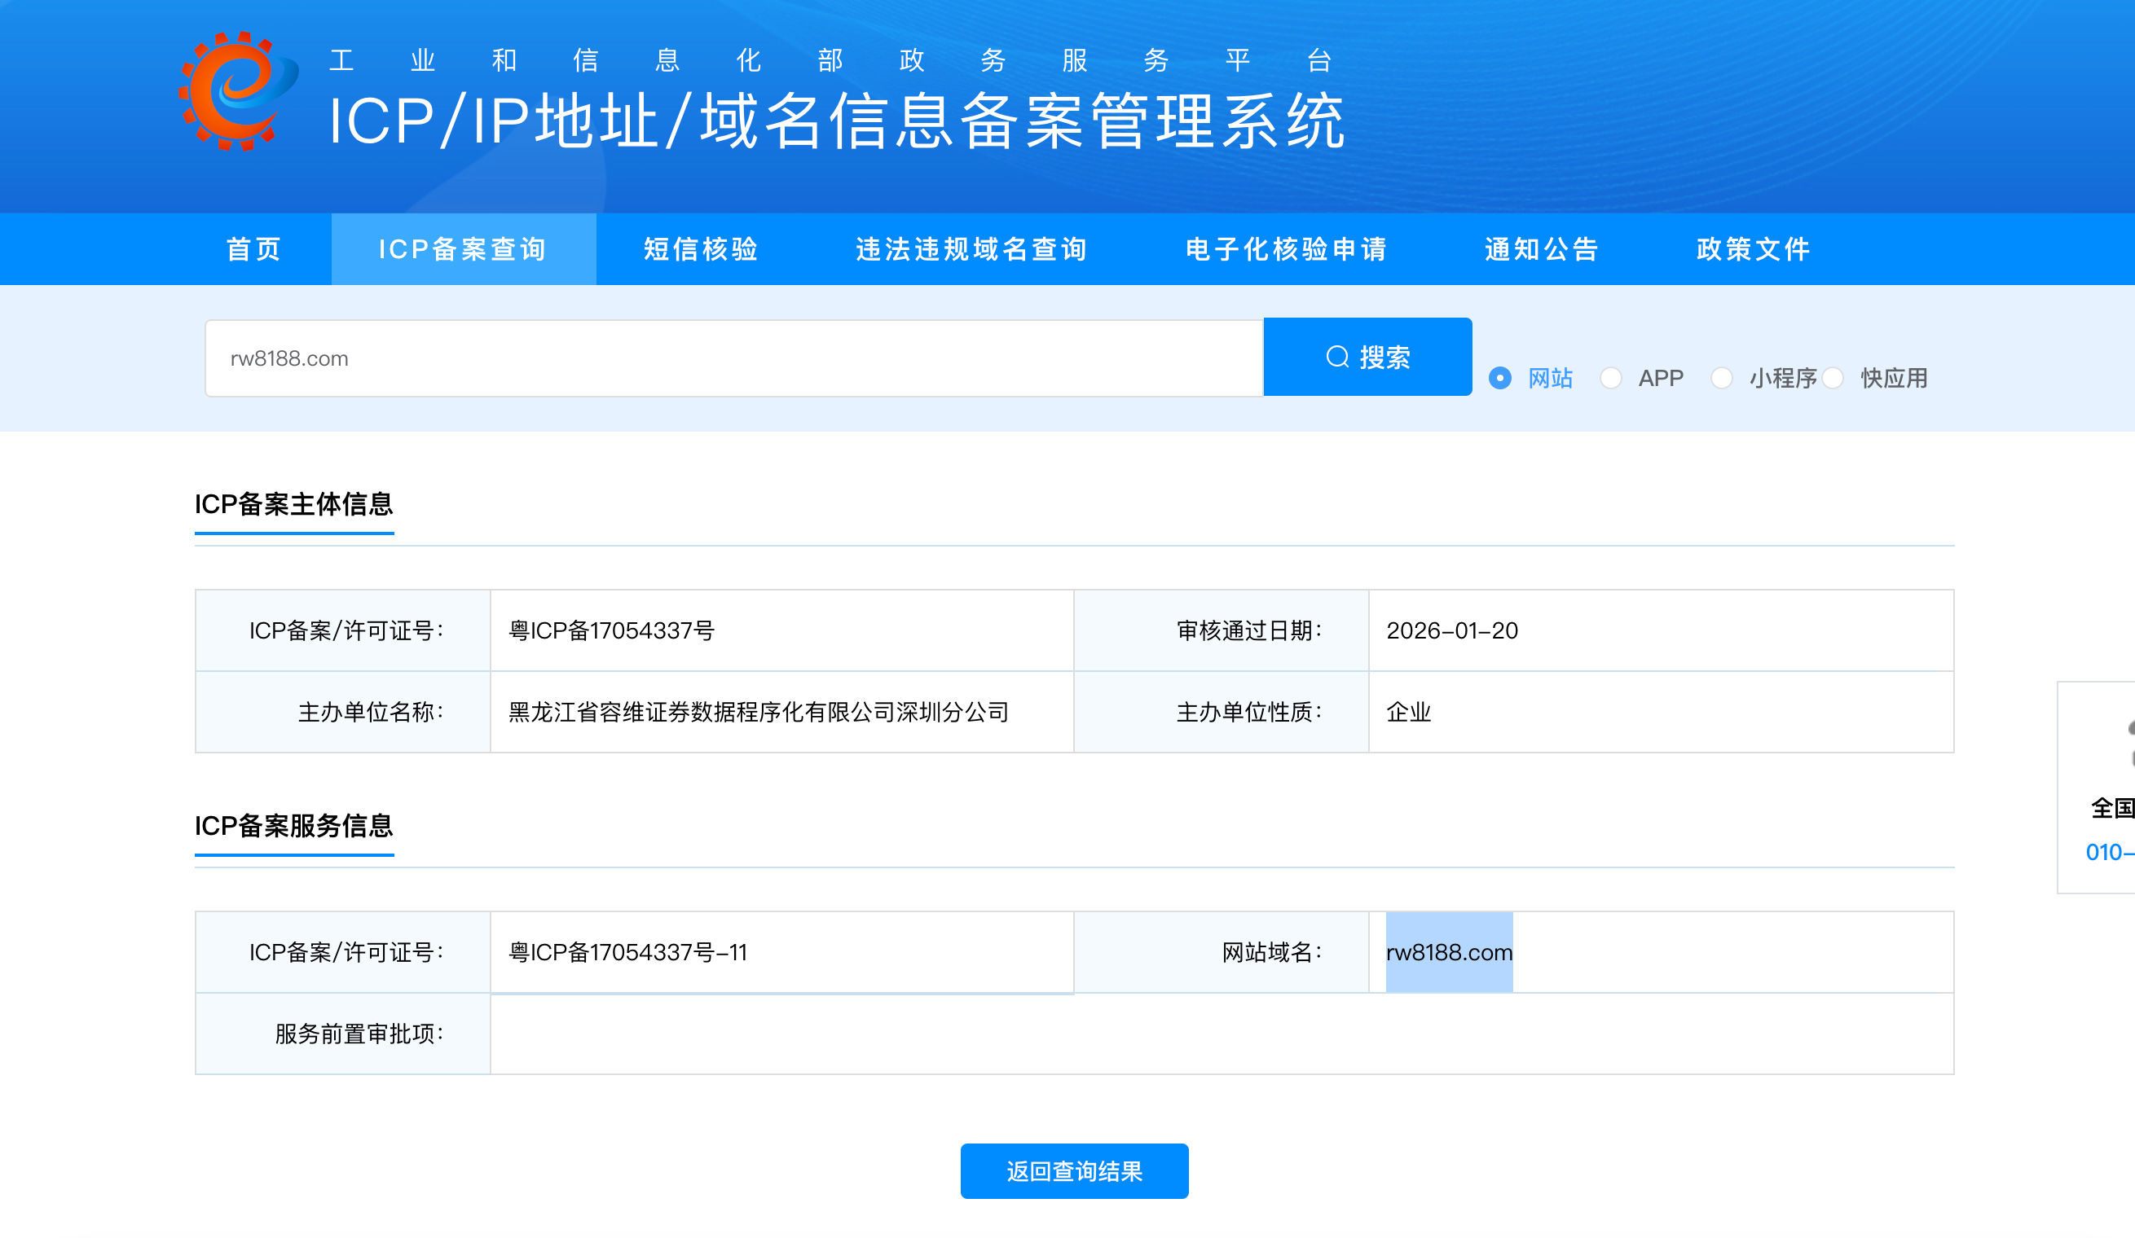
Task: Click the magnifier icon in search button
Action: coord(1337,358)
